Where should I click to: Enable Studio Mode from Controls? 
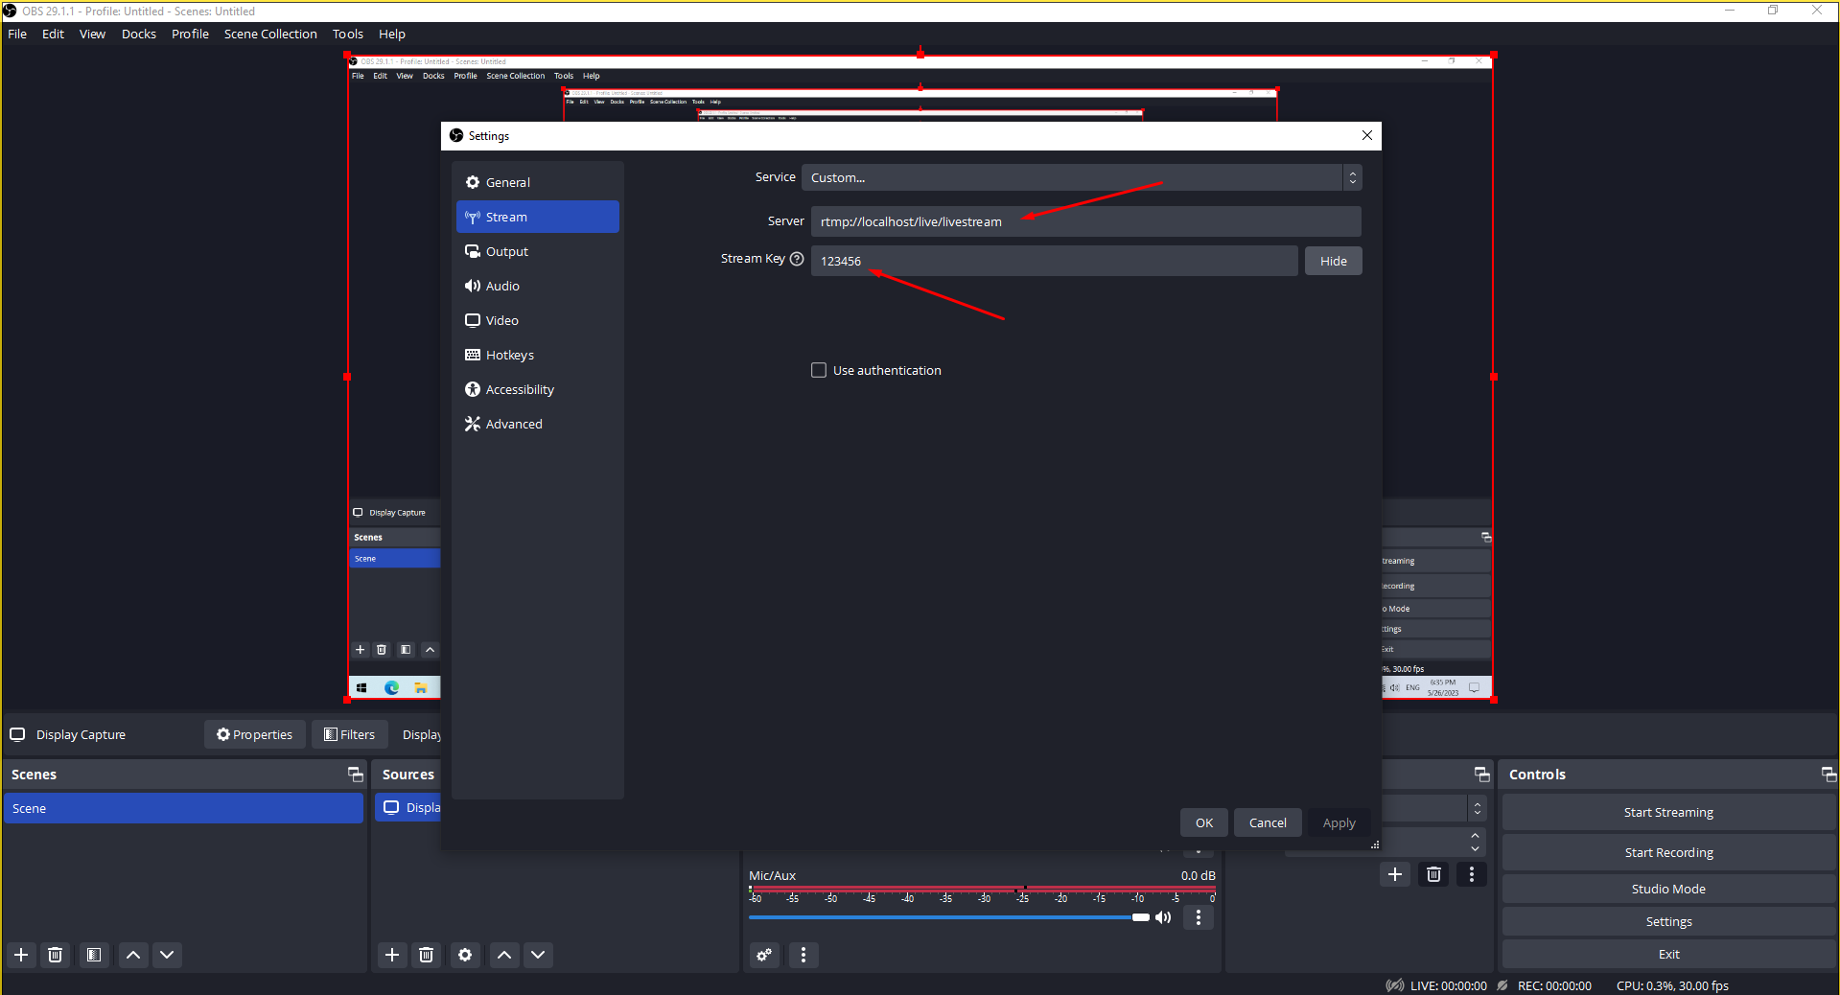tap(1668, 889)
